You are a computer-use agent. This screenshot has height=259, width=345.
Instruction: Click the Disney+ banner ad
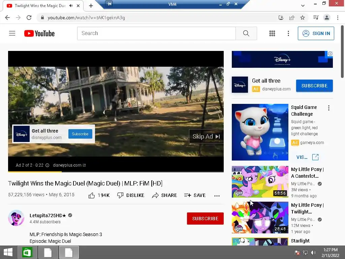[282, 59]
